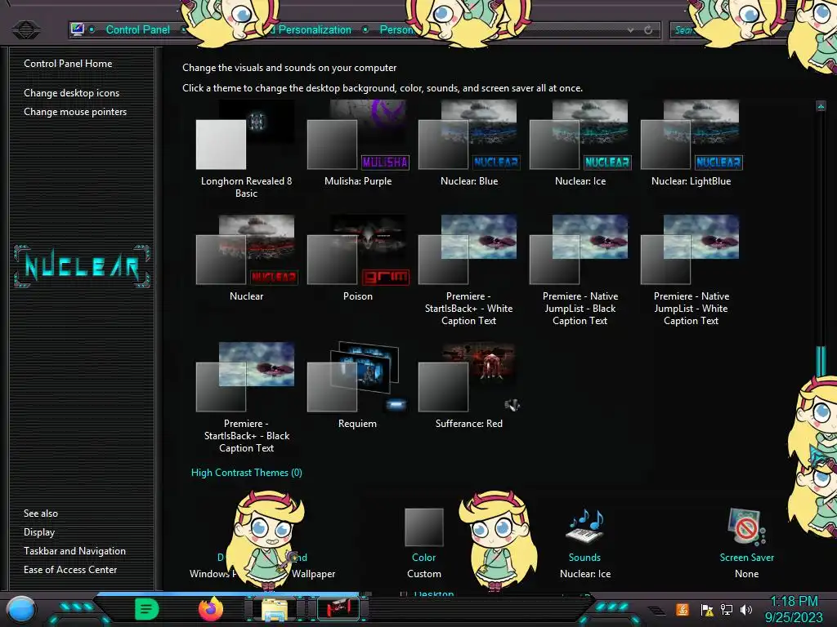Click the Screen Saver link text
Screen dimensions: 837x627
point(747,557)
